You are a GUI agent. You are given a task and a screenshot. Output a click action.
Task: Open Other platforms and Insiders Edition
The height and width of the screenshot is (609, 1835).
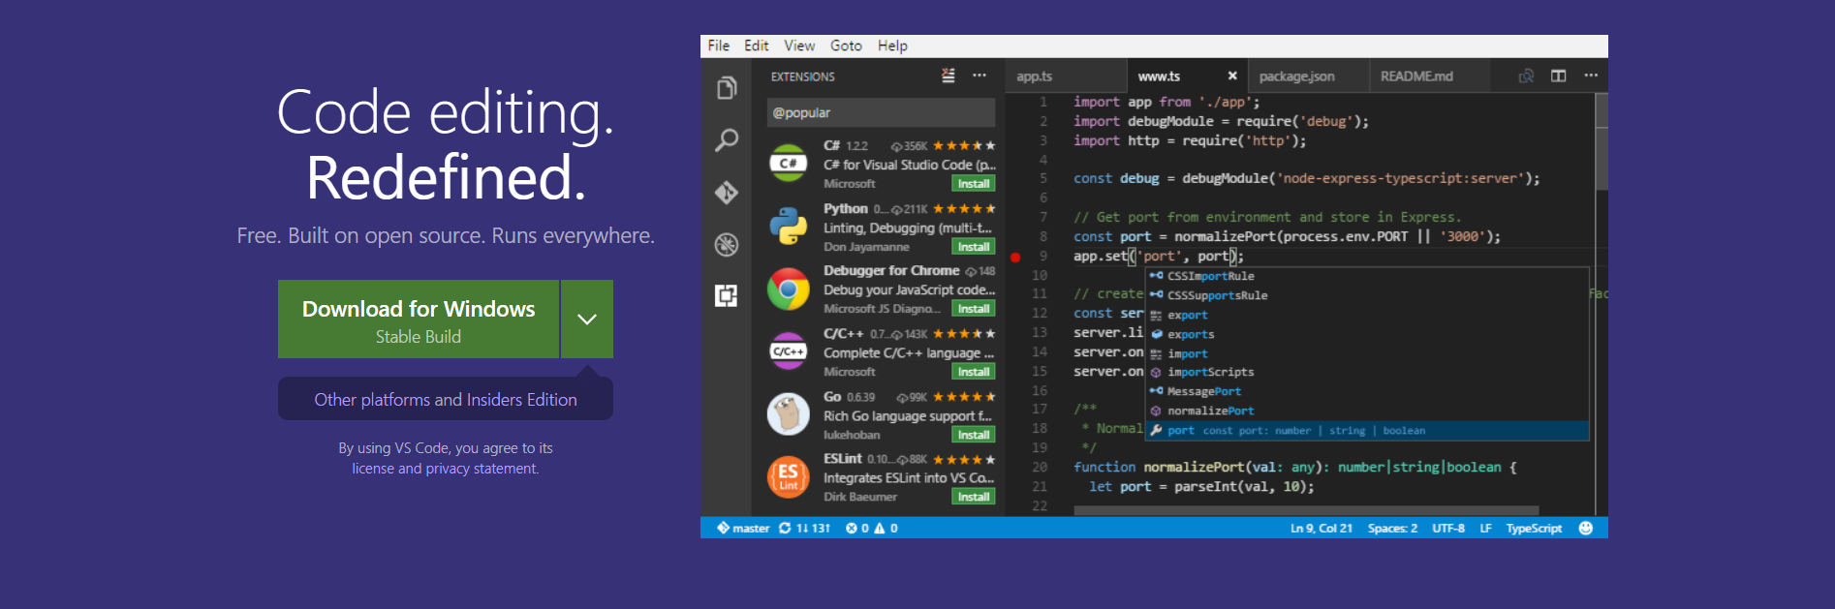446,399
